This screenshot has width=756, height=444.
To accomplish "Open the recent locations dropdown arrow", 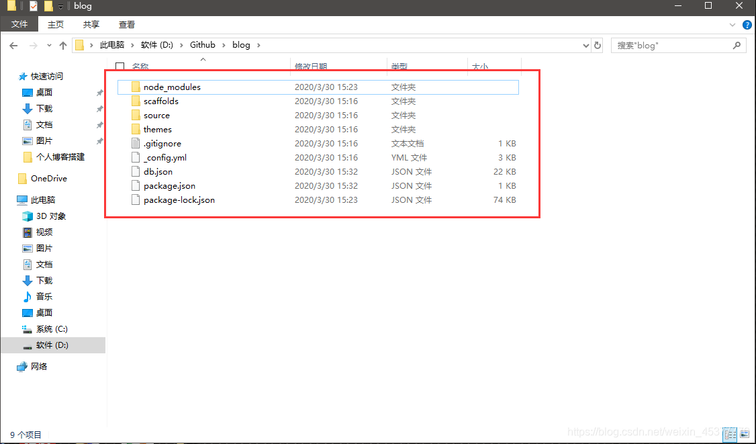I will (x=47, y=46).
